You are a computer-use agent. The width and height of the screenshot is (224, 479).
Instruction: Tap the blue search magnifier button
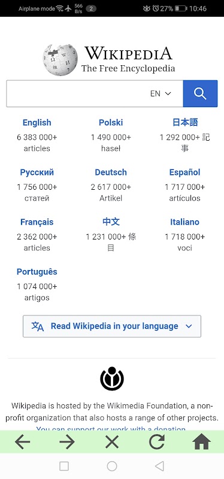(x=200, y=93)
